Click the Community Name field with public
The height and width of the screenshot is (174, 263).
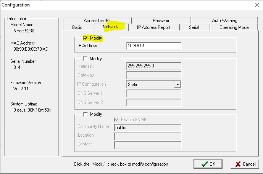click(148, 128)
